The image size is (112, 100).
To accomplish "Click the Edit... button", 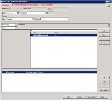I will [x=104, y=77].
